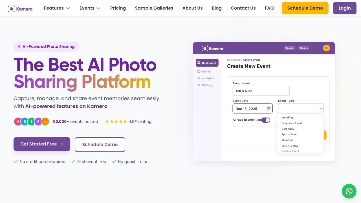Screen dimensions: 361x203
Task: Click the 'First event free' text
Action: tap(92, 162)
